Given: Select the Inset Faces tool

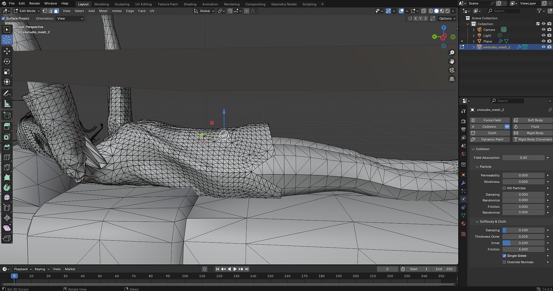Looking at the screenshot, I should tap(7, 137).
